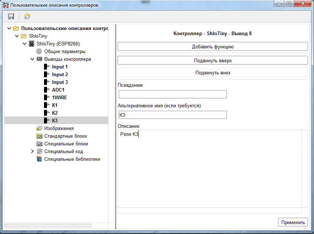
Task: Close the window
Action: [x=303, y=3]
